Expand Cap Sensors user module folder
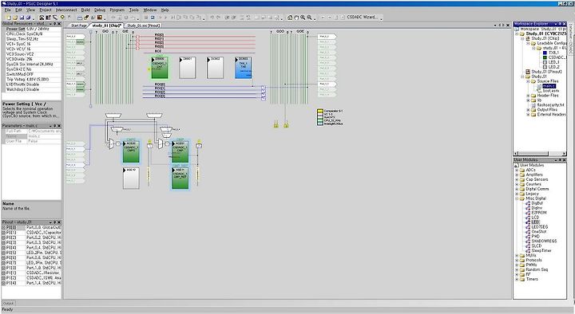This screenshot has height=314, width=575. coord(517,179)
